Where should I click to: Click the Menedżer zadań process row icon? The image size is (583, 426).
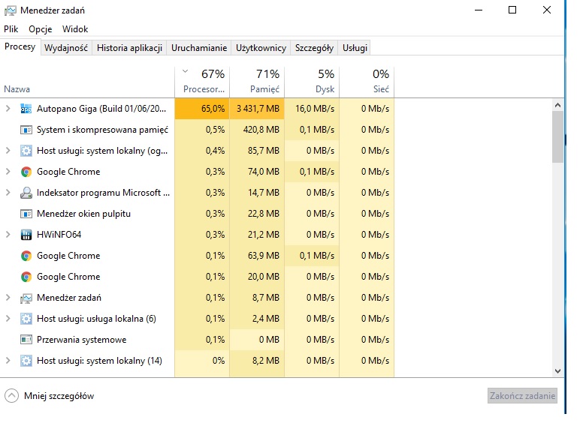(26, 298)
